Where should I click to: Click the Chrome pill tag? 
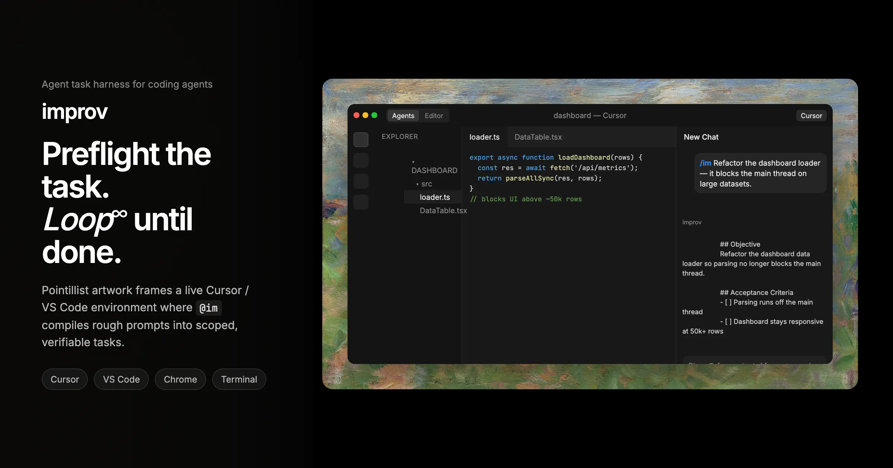[x=180, y=379]
